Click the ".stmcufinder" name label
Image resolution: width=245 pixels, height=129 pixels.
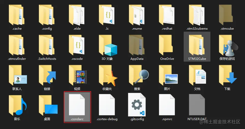click(17, 59)
